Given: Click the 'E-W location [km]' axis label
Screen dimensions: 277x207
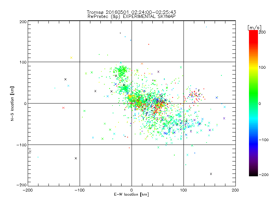Looking at the screenshot, I should tap(131, 195).
